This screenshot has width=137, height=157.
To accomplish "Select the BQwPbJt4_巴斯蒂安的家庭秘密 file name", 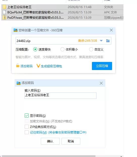I will [x=36, y=12].
